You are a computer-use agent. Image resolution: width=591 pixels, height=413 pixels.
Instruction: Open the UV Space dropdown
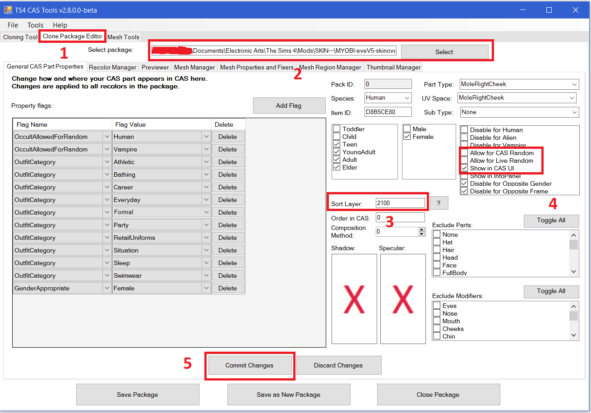pyautogui.click(x=572, y=98)
